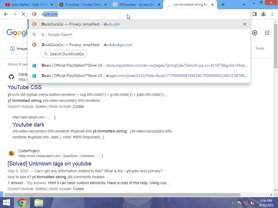
Task: Click the muted volume tray icon
Action: click(x=252, y=203)
